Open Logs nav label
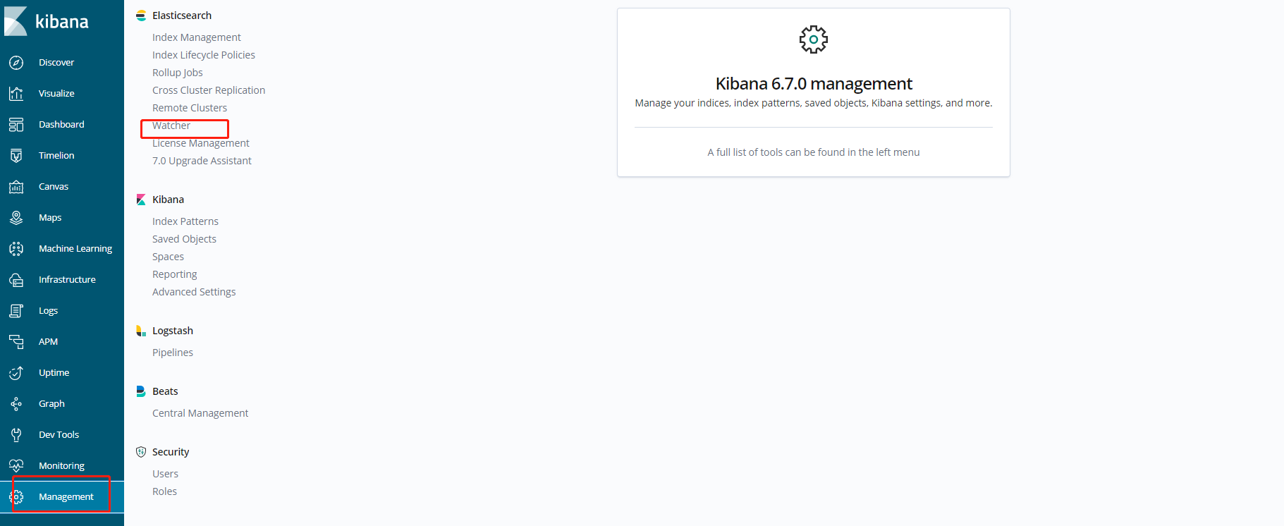The height and width of the screenshot is (526, 1284). click(x=48, y=311)
